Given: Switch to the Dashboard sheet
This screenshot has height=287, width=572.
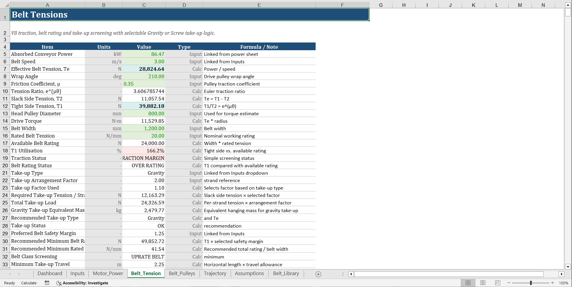Looking at the screenshot, I should coord(49,274).
